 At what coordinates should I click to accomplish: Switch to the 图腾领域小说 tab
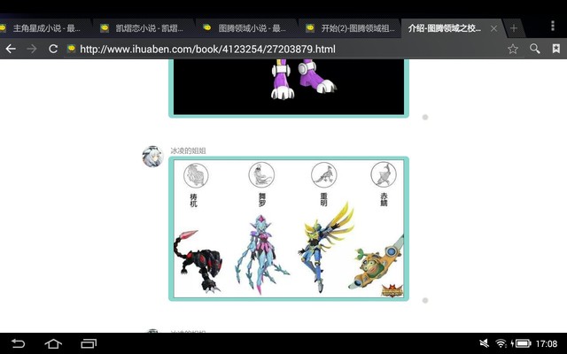[247, 28]
